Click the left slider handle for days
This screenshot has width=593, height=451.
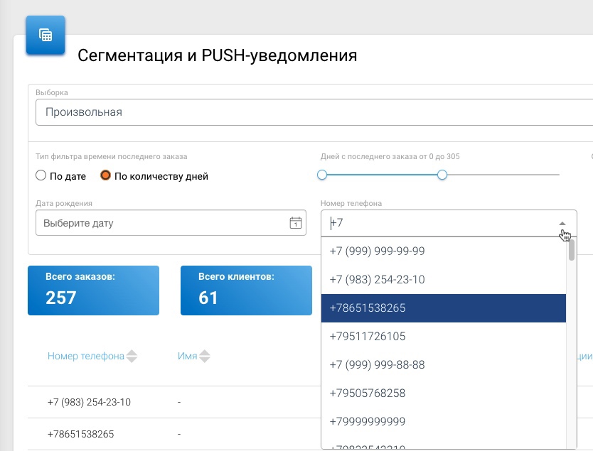click(322, 175)
